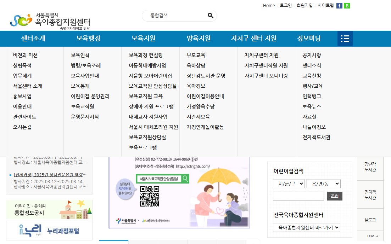This screenshot has height=244, width=391.
Task: Open the 블로그 quick link on the right
Action: coord(370,219)
